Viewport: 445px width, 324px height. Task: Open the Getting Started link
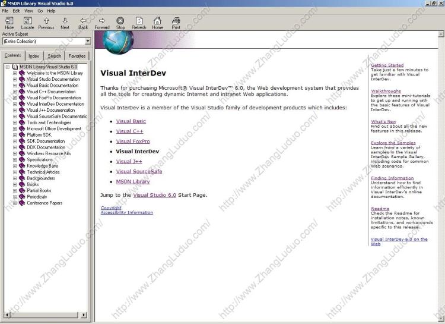tap(387, 65)
